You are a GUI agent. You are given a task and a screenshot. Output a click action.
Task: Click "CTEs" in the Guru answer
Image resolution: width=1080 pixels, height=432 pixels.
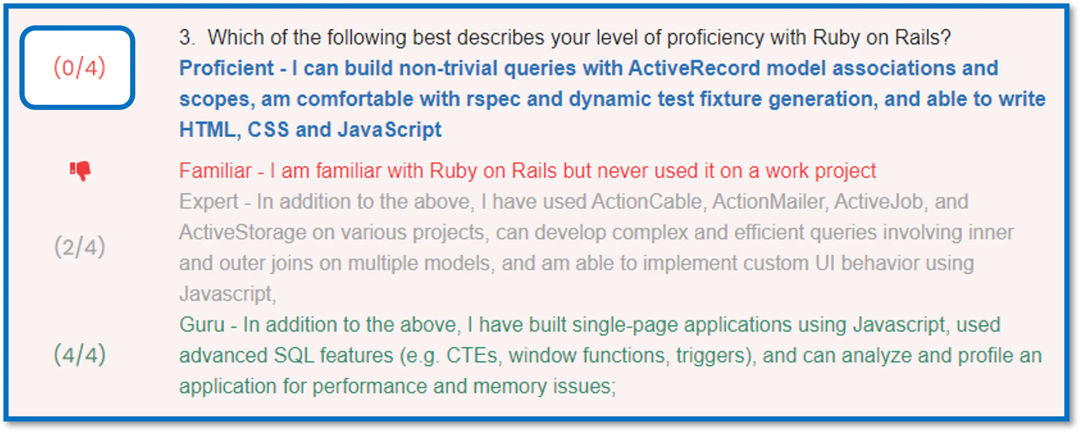click(x=472, y=355)
